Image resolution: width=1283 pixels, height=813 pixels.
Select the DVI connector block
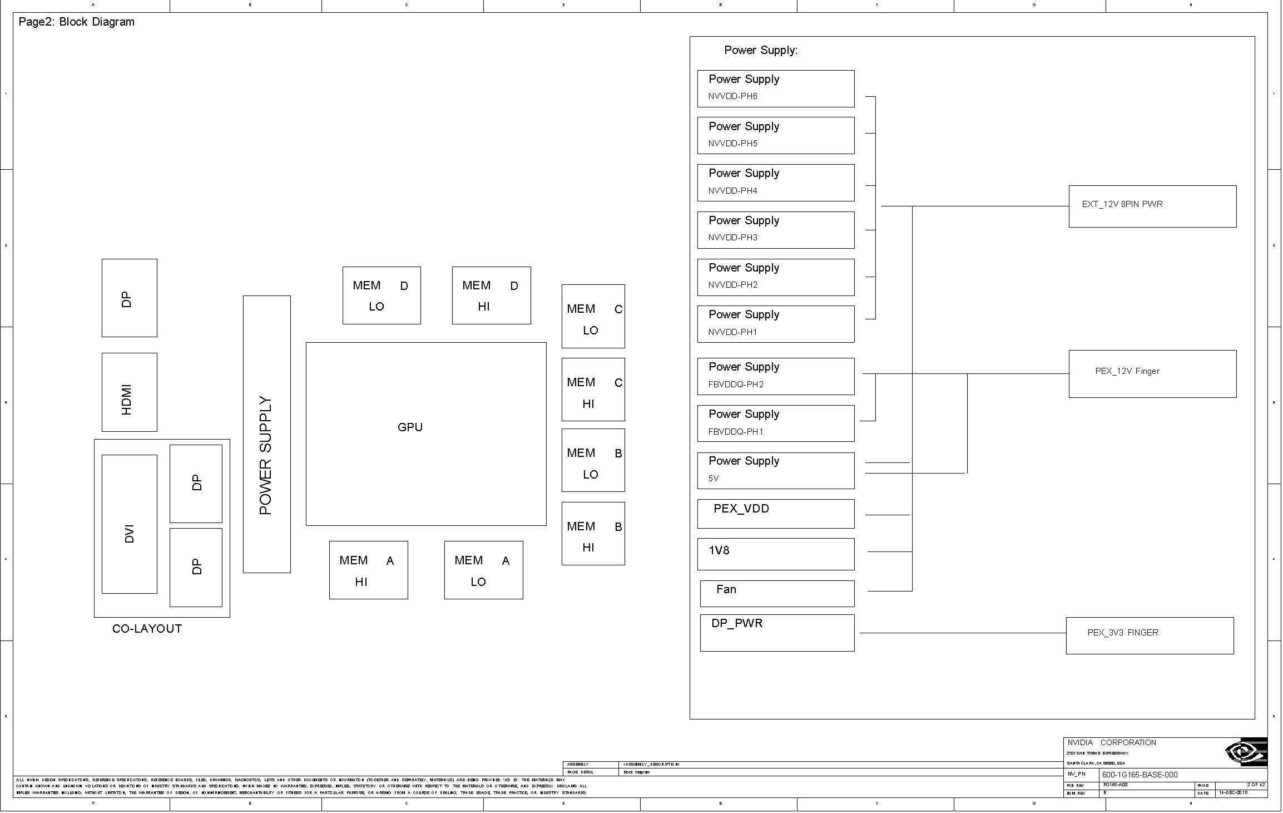click(130, 524)
